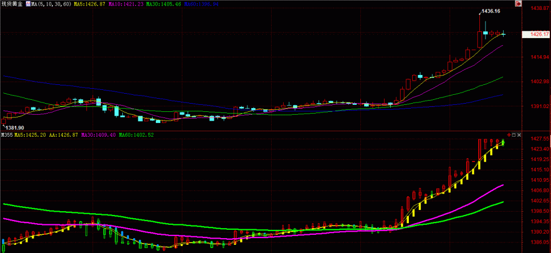Select the 现货黄金 chart title
Screen dimensions: 551x253
coord(13,3)
